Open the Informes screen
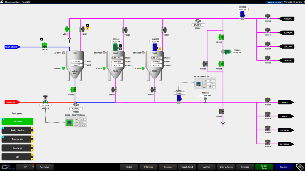The height and width of the screenshot is (171, 305). click(148, 167)
